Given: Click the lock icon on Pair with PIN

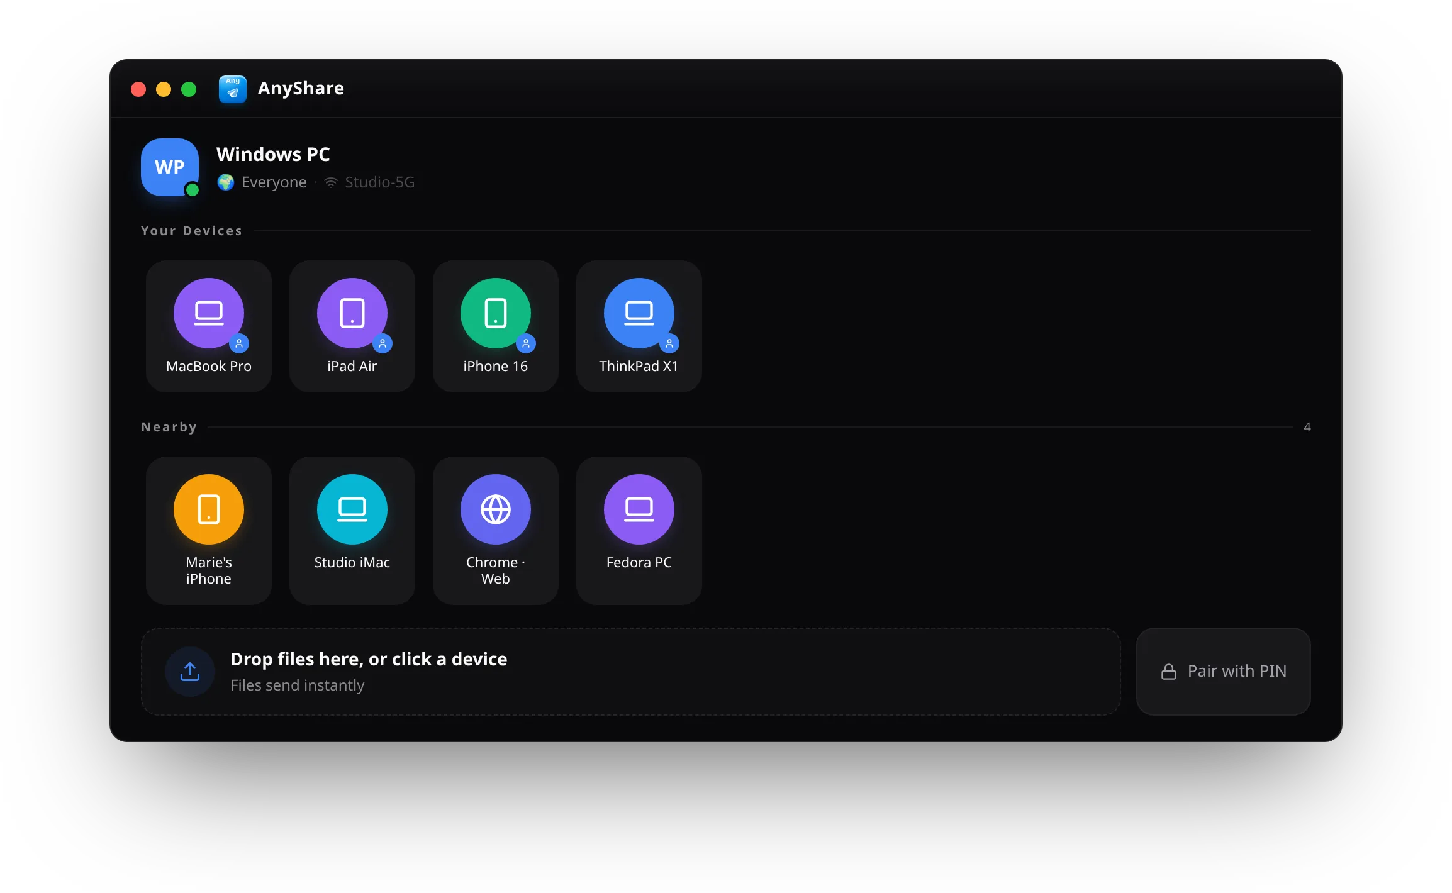Looking at the screenshot, I should [x=1169, y=672].
